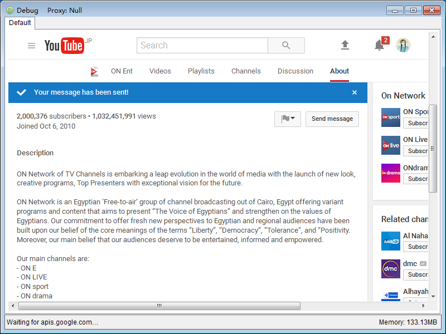The image size is (446, 334).
Task: Switch to the Discussion tab
Action: 295,71
